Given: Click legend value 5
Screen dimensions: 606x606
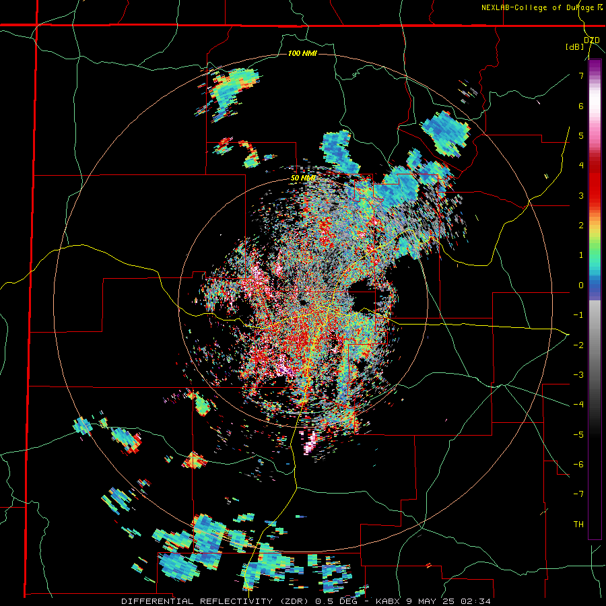Looking at the screenshot, I should pos(581,135).
